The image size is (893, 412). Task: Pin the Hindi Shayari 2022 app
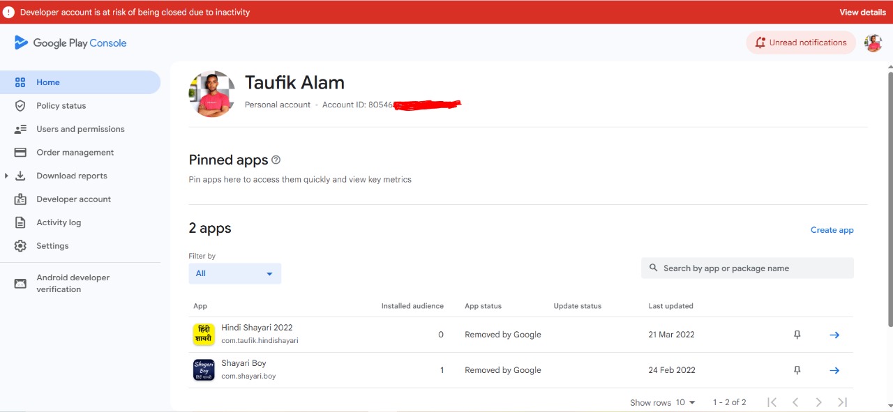(x=797, y=335)
